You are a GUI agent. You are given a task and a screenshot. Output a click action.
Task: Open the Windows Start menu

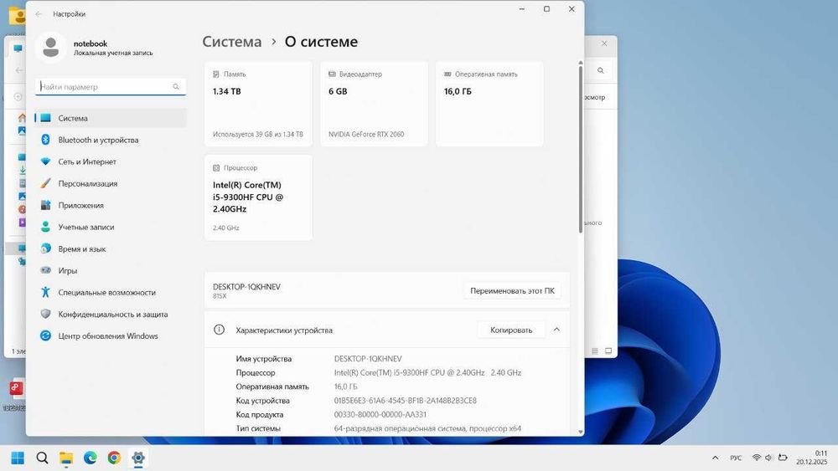(18, 458)
